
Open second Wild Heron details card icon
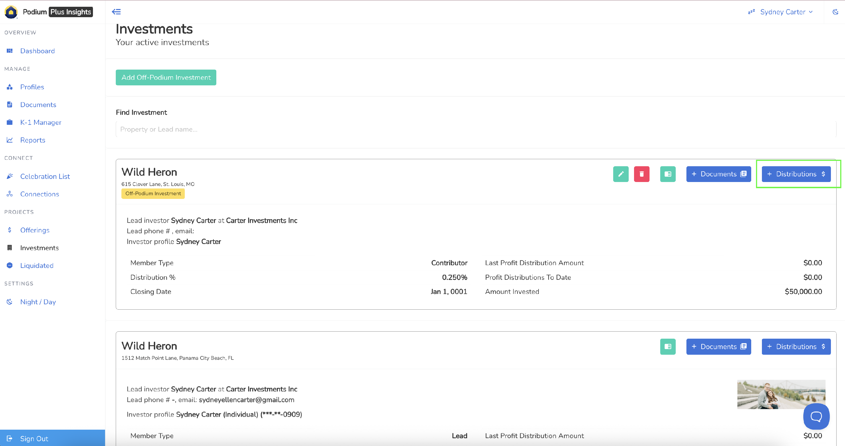click(668, 347)
